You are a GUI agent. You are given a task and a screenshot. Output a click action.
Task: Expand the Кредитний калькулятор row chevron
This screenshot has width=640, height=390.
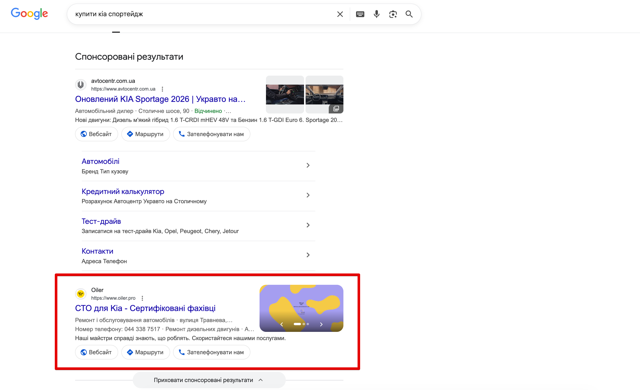coord(308,195)
